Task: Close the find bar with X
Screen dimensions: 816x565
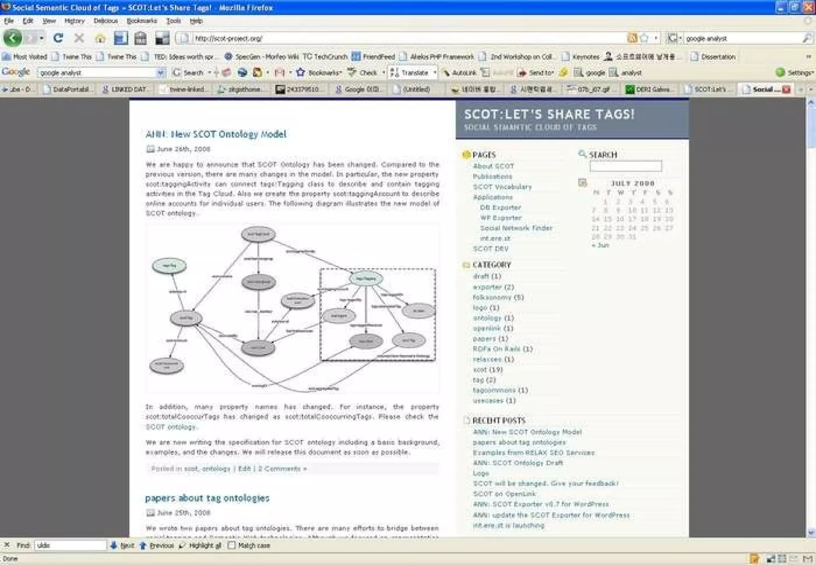Action: coord(7,545)
